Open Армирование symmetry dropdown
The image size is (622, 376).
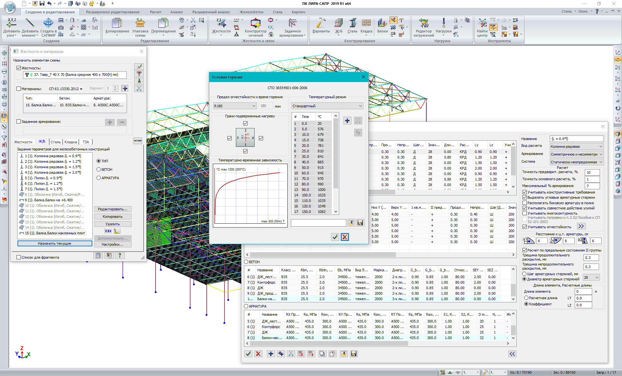pyautogui.click(x=577, y=154)
